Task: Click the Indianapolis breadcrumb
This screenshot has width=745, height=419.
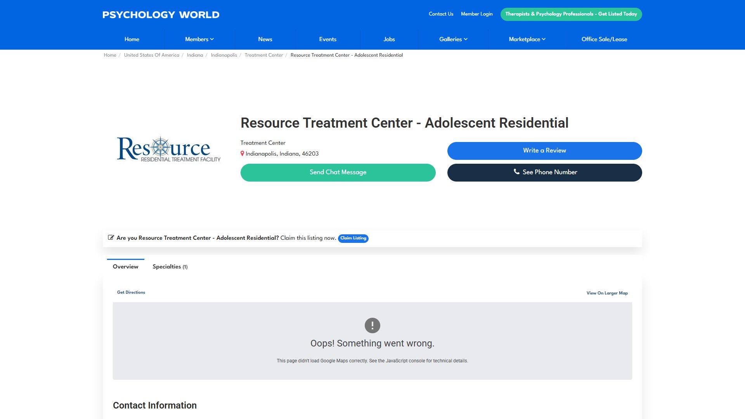Action: (x=224, y=55)
